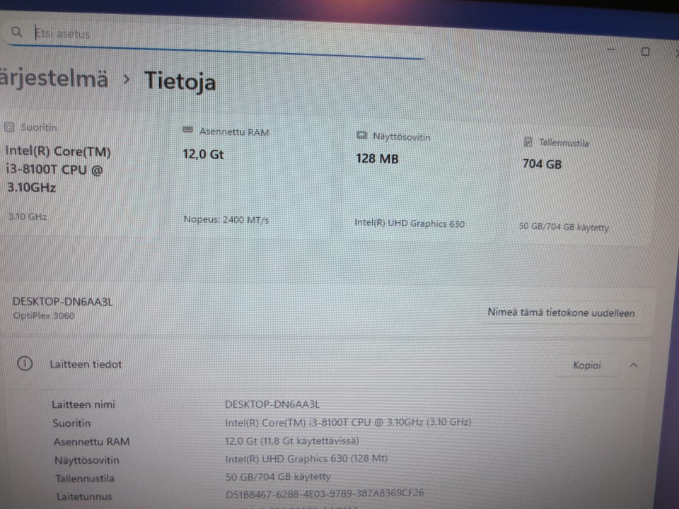Click the Asennettu RAM row label in details
Screen dimensions: 679x509
(x=91, y=441)
